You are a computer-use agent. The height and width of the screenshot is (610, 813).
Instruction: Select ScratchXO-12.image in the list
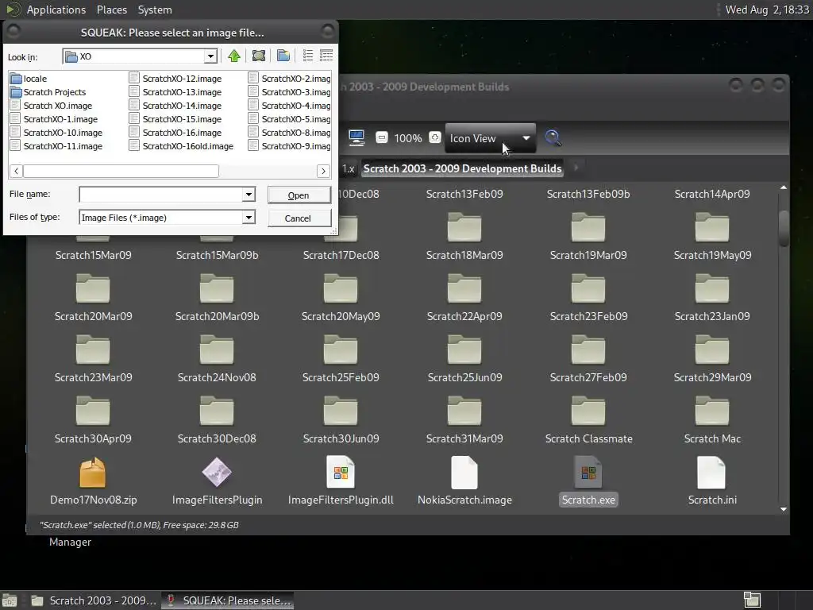tap(175, 79)
